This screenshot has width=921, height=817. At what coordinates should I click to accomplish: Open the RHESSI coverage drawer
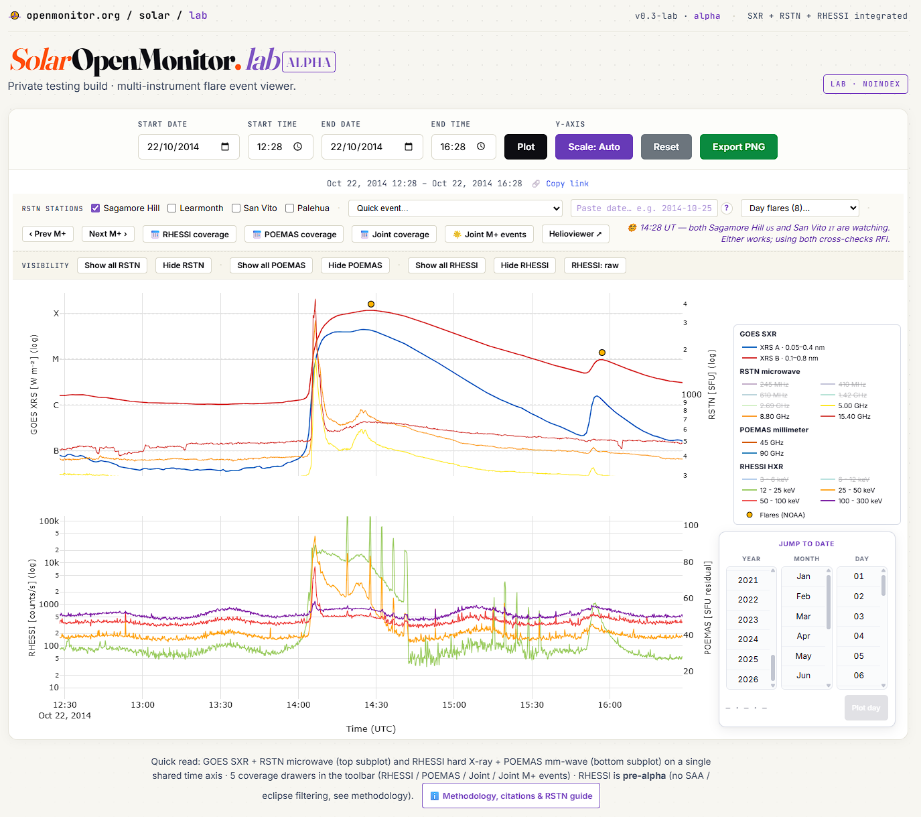(x=190, y=234)
